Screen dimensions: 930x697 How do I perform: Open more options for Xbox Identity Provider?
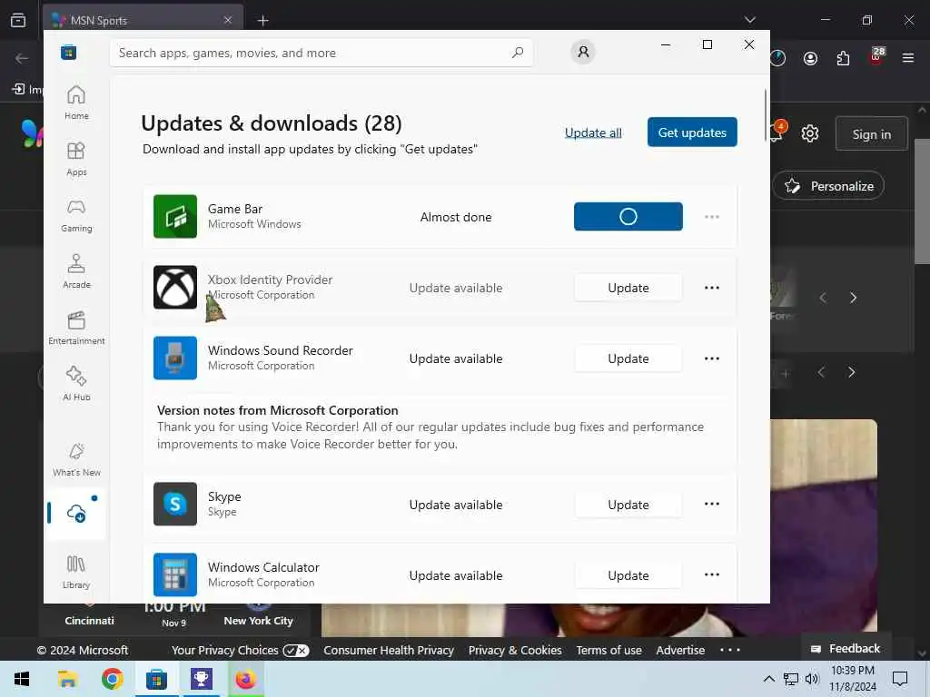(712, 288)
